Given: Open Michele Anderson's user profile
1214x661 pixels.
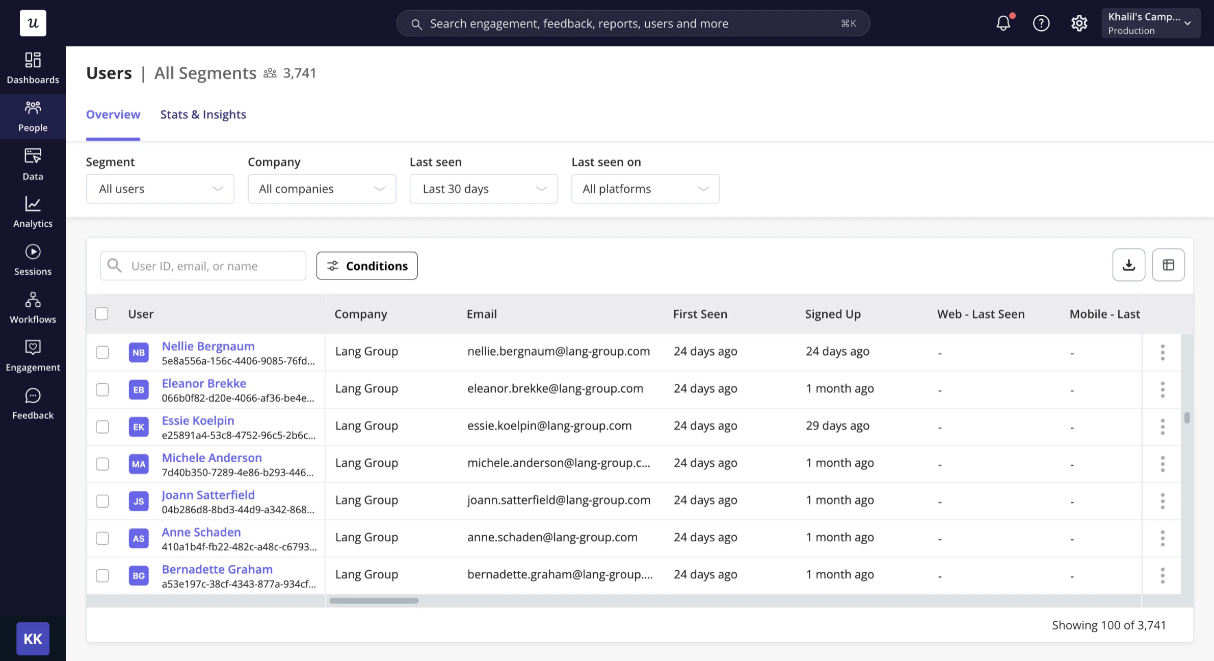Looking at the screenshot, I should coord(212,458).
